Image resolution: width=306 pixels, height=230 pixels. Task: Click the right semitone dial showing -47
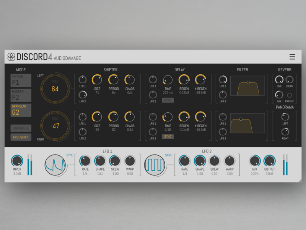point(55,126)
